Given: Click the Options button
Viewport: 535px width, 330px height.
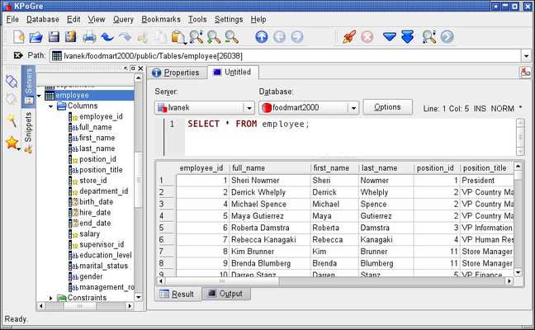Looking at the screenshot, I should point(387,107).
